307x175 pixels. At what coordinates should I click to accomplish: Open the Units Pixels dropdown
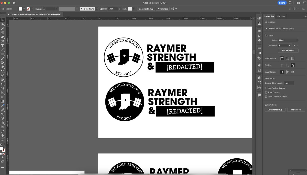[288, 40]
